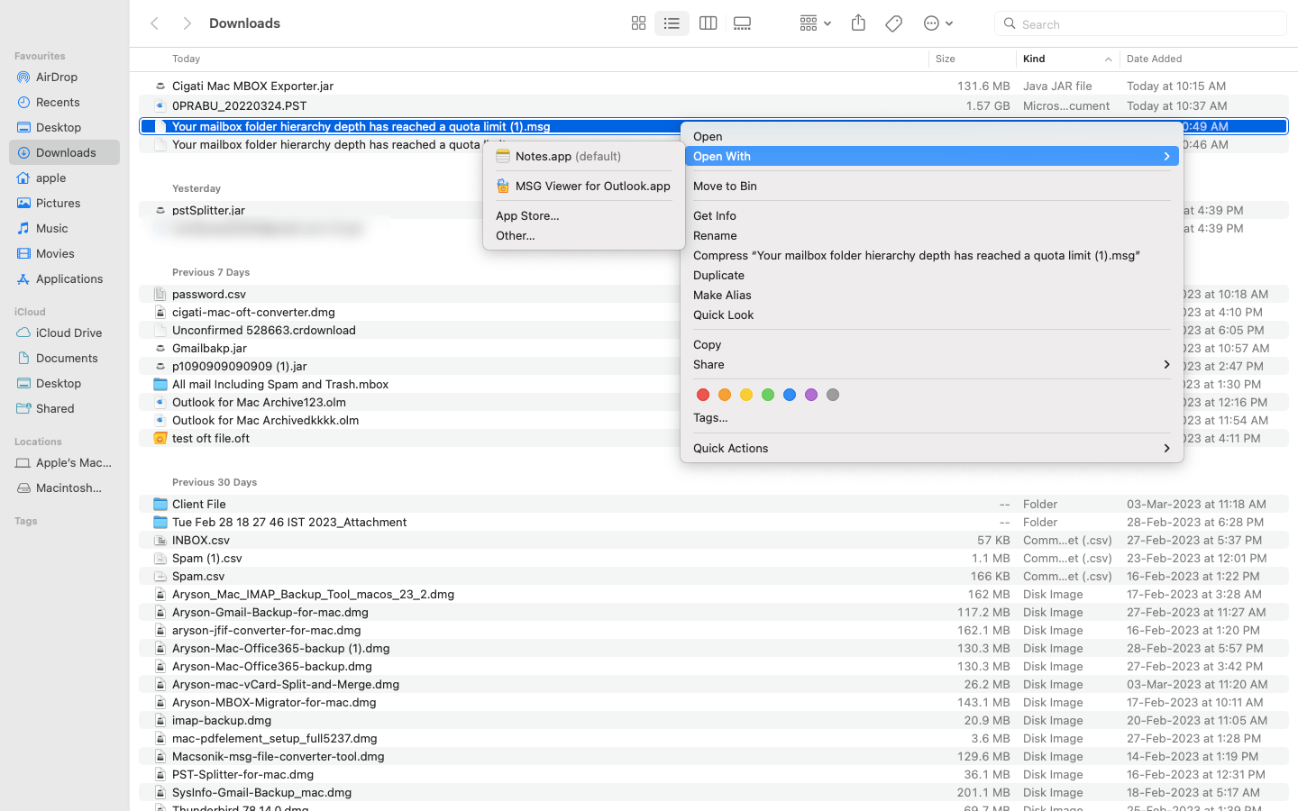
Task: Apply the gray tag color
Action: [x=833, y=395]
